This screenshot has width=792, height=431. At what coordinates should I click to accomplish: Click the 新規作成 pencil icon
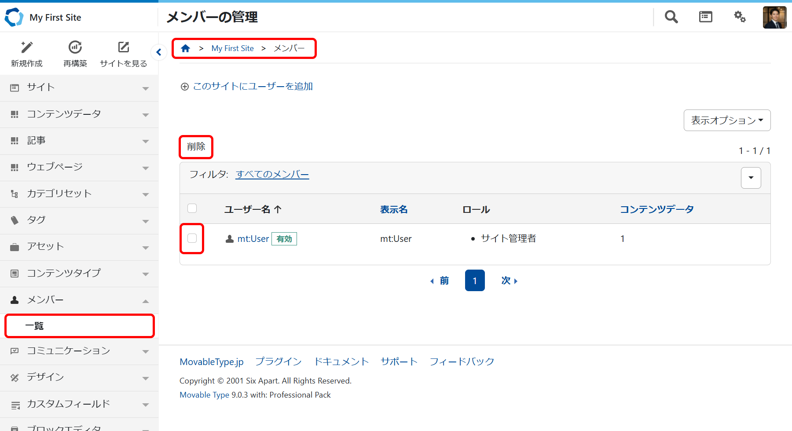27,47
